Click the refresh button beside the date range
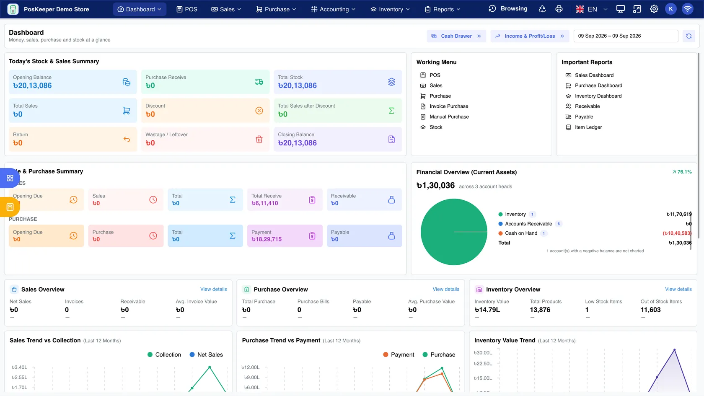 (689, 36)
